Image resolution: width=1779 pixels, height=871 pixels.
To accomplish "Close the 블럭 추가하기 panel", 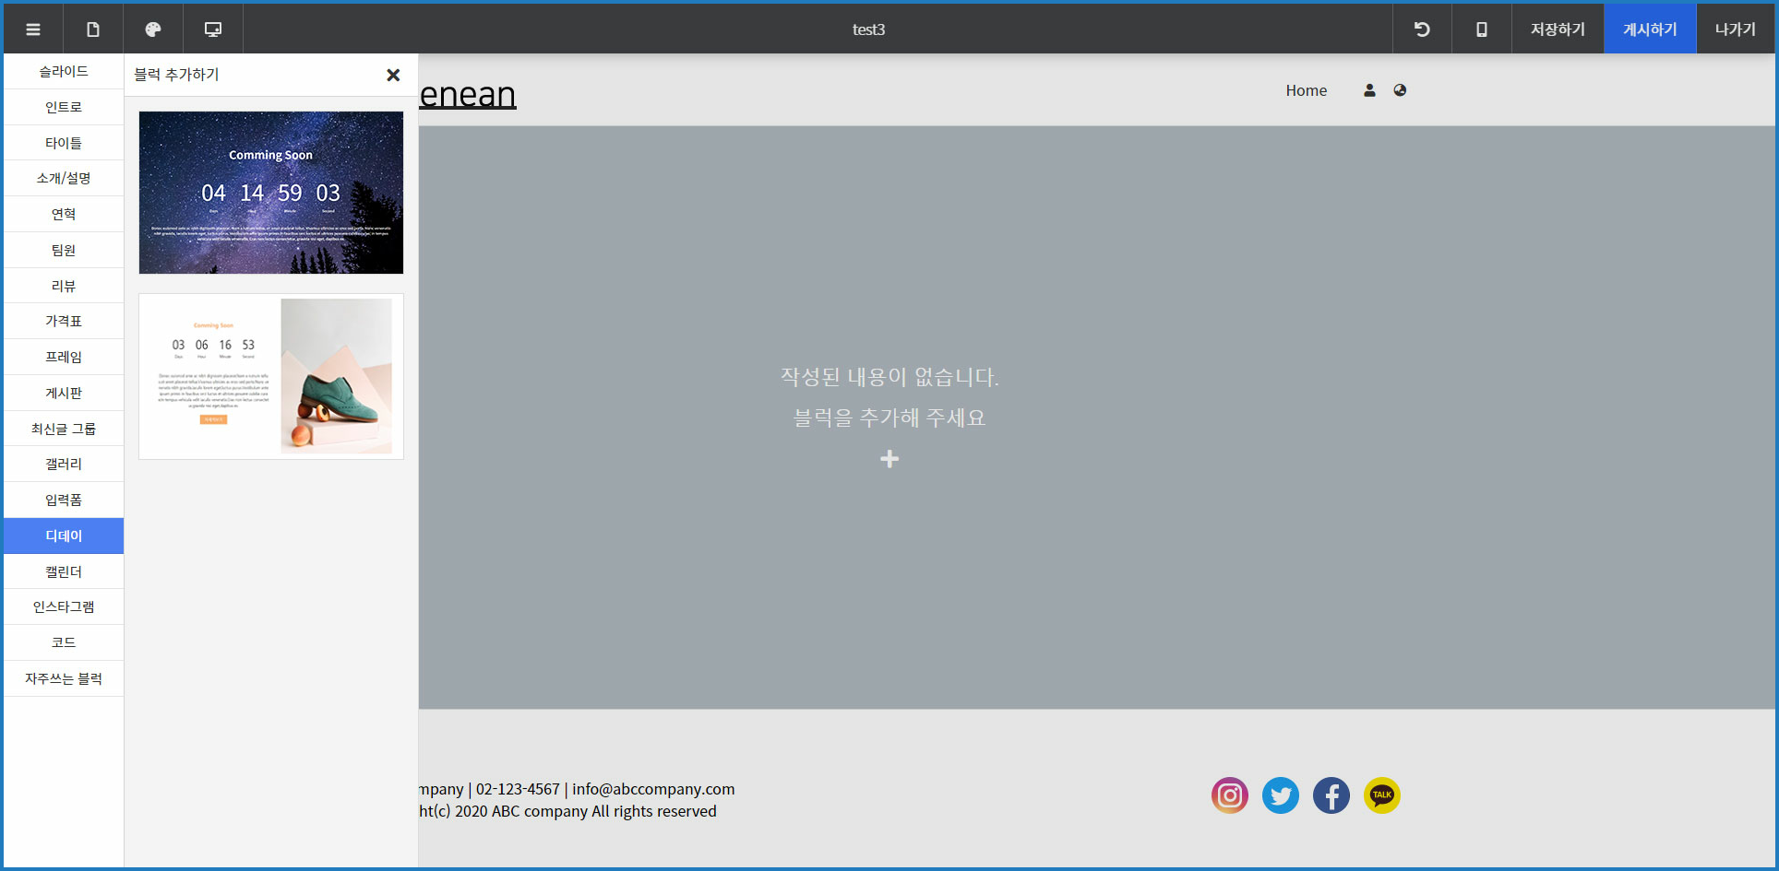I will point(393,75).
